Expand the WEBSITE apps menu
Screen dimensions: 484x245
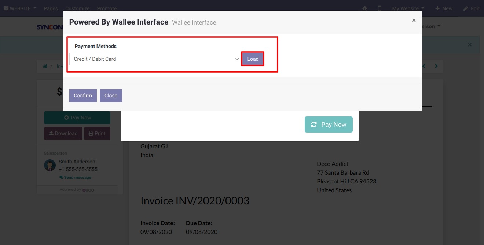click(x=20, y=8)
